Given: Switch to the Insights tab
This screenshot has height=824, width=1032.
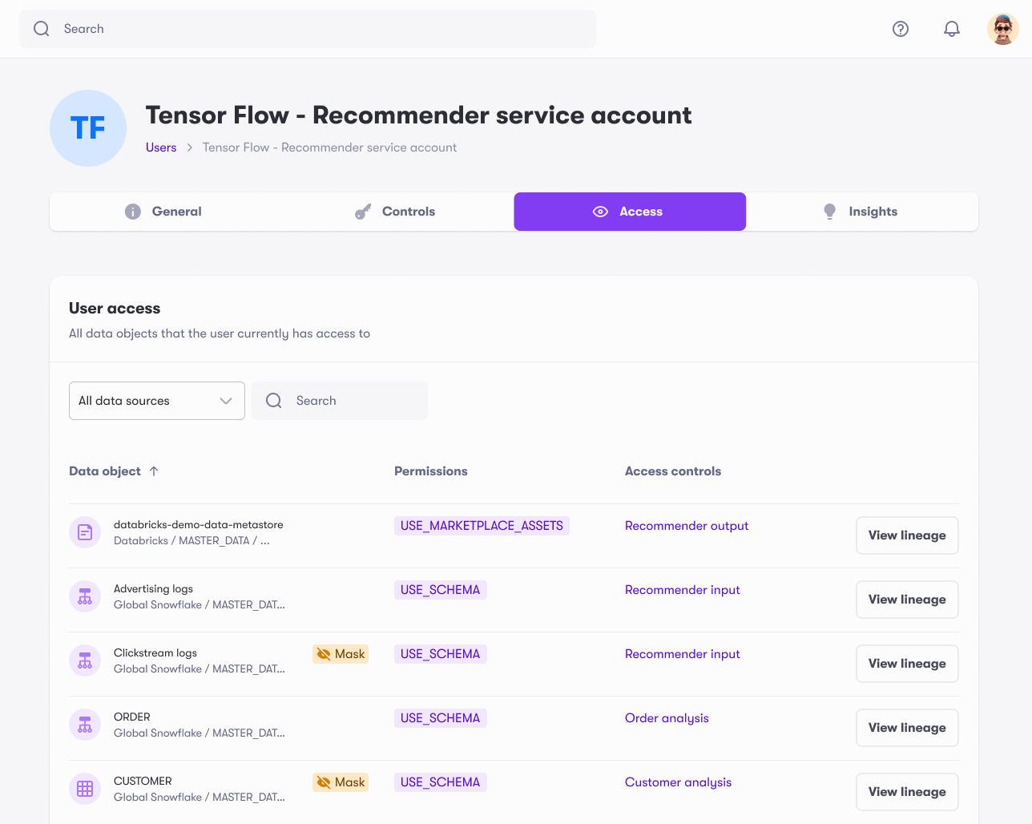Looking at the screenshot, I should pos(860,211).
